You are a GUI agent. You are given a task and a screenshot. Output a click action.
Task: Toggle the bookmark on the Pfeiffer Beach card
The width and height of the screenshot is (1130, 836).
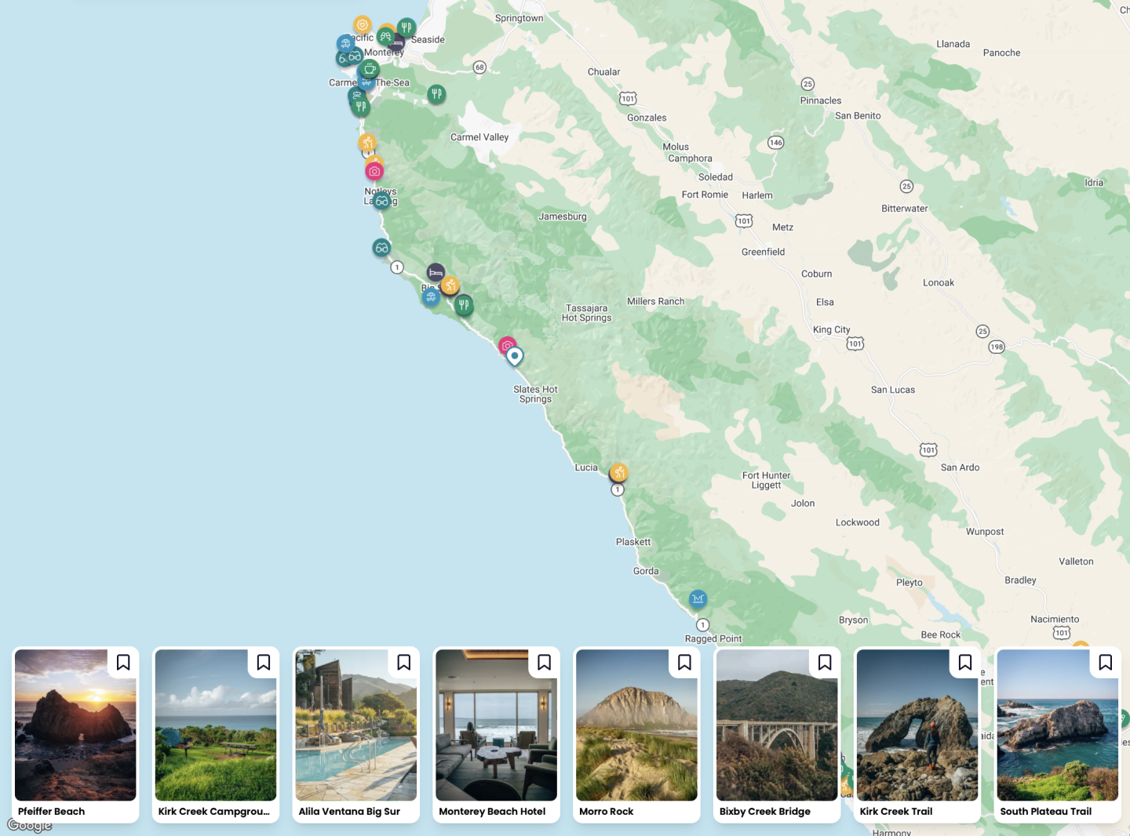[x=123, y=663]
